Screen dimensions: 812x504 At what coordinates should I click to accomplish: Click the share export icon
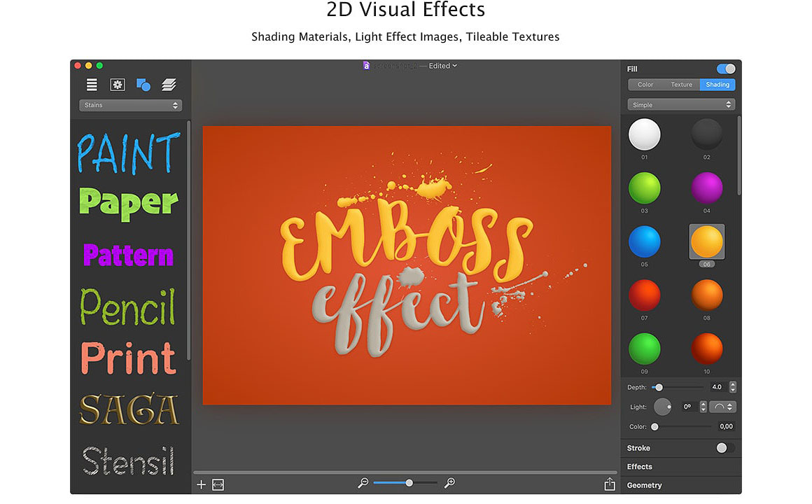click(610, 484)
